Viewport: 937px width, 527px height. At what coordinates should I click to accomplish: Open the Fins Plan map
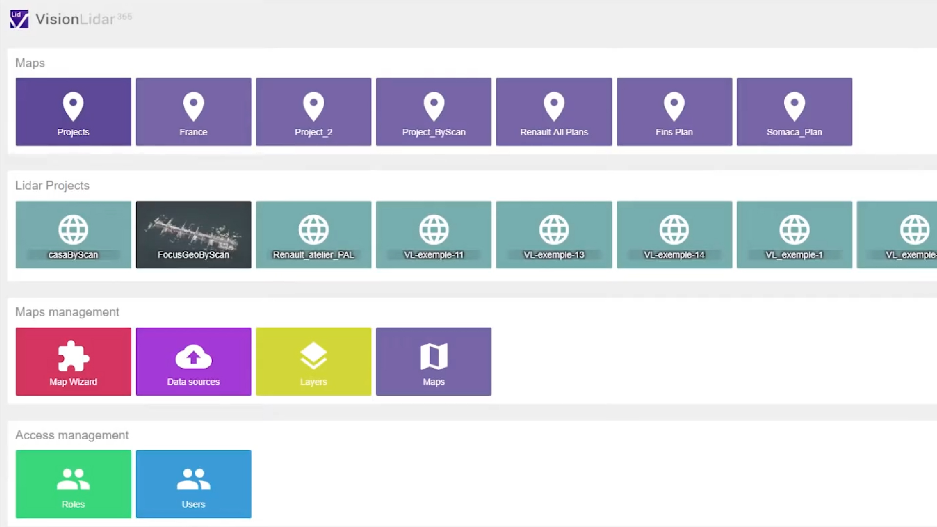(x=674, y=112)
